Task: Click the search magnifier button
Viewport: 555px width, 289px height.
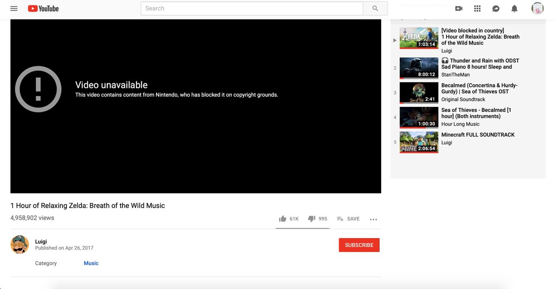Action: click(x=375, y=8)
